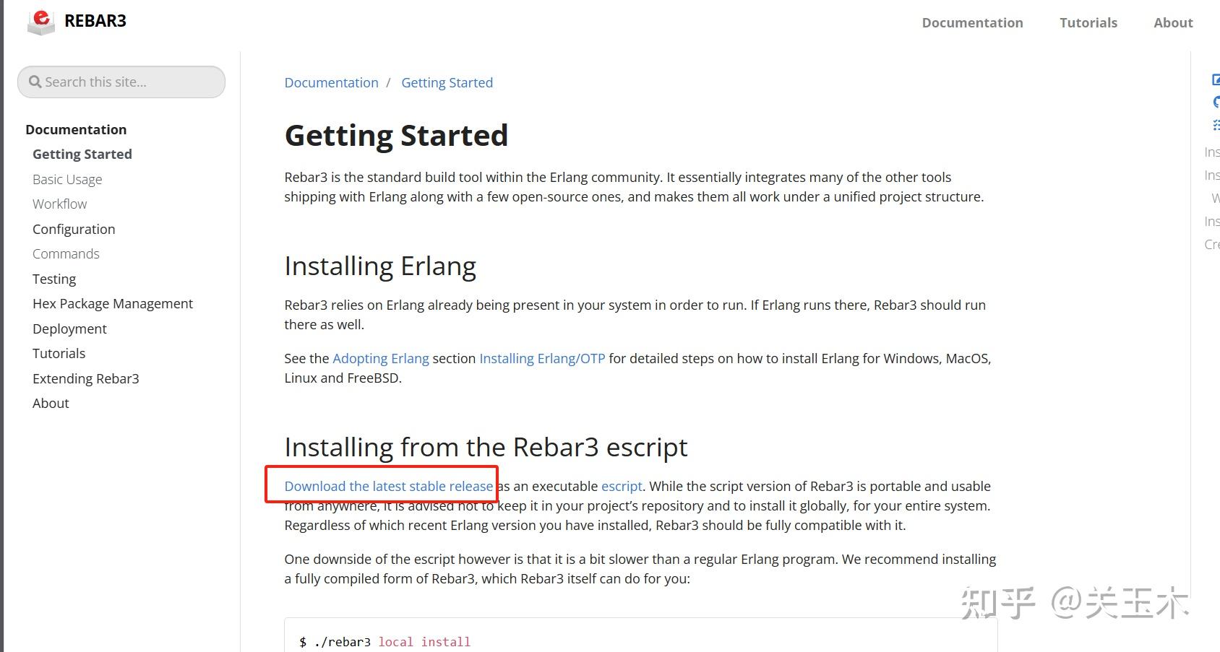Click the search magnifier icon
The image size is (1220, 652).
tap(34, 82)
